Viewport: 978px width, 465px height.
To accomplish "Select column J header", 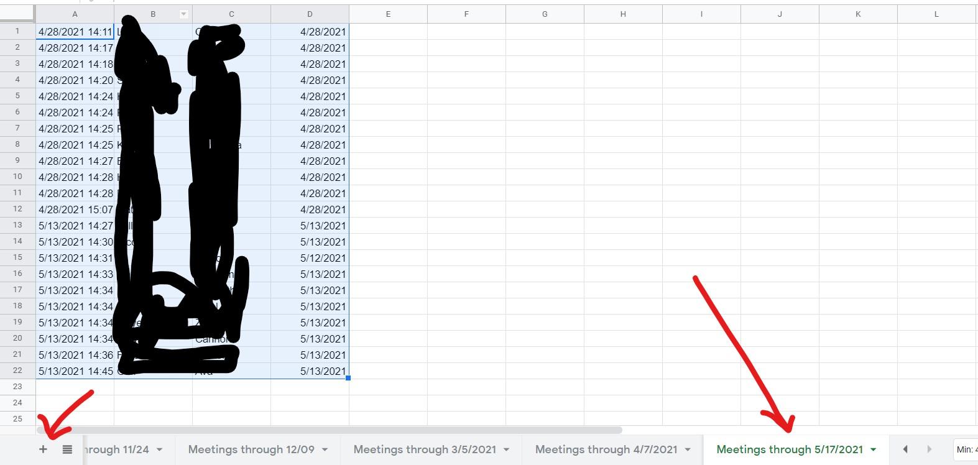I will coord(780,14).
